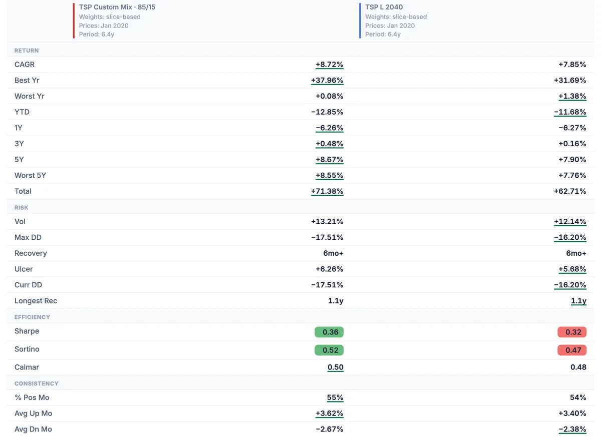Image resolution: width=601 pixels, height=437 pixels.
Task: Click the Max DD row label
Action: (28, 237)
